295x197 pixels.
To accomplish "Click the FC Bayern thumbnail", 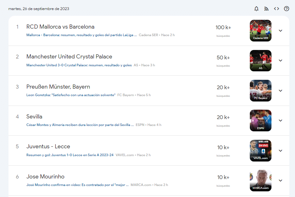I will pyautogui.click(x=260, y=90).
